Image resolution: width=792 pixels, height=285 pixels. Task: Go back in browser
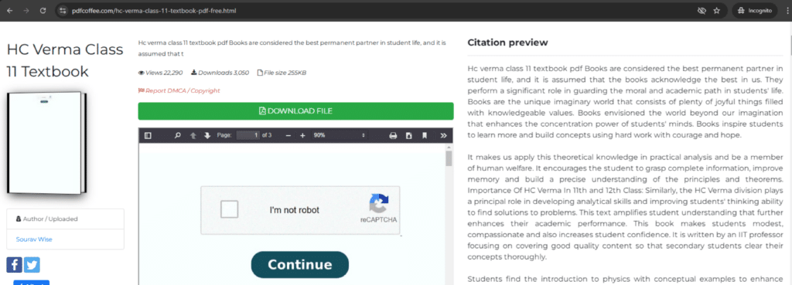(10, 10)
